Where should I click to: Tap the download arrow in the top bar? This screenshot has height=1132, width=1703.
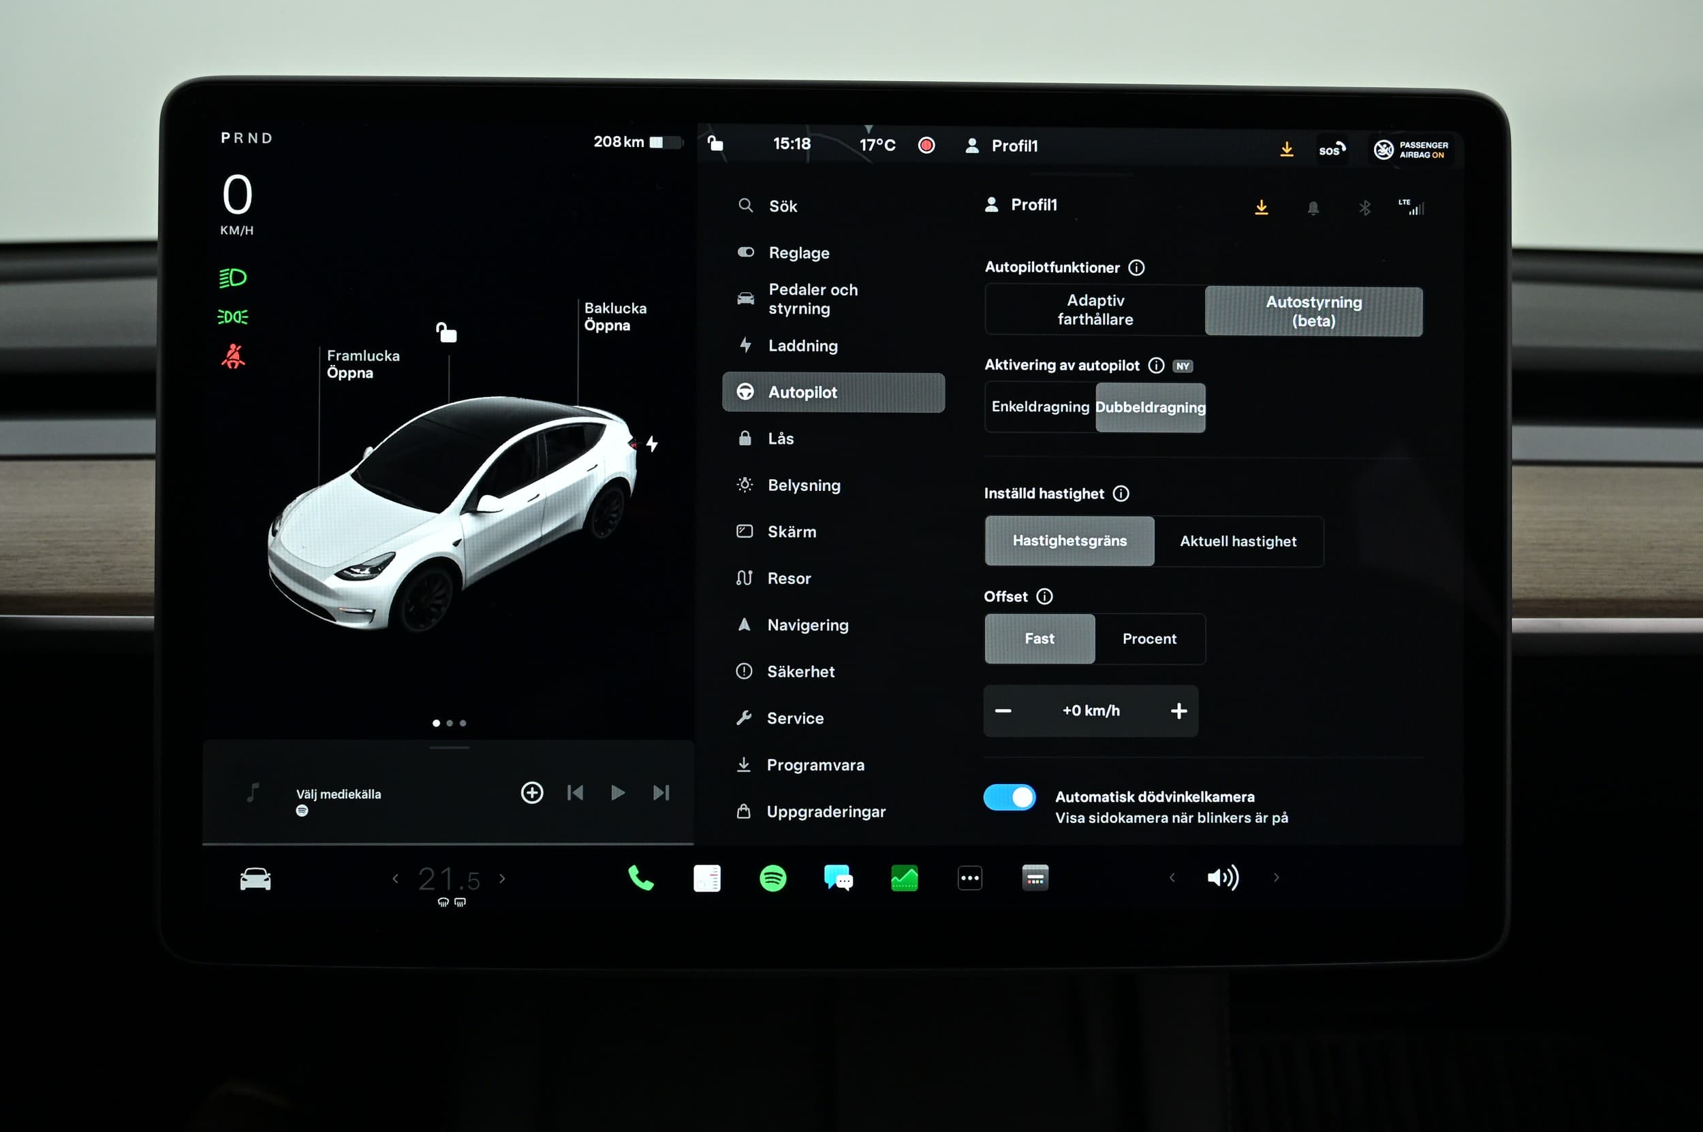1286,148
